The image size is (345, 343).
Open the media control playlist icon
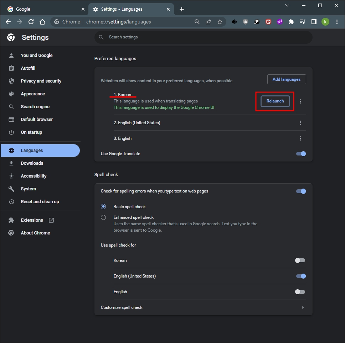pos(303,22)
